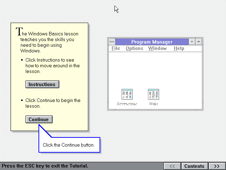This screenshot has width=226, height=170.
Task: Select the Accessories label text
Action: (127, 104)
